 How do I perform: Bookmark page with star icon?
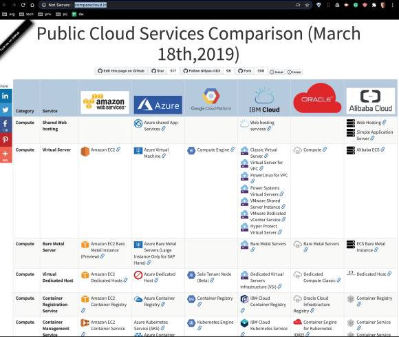pos(307,5)
